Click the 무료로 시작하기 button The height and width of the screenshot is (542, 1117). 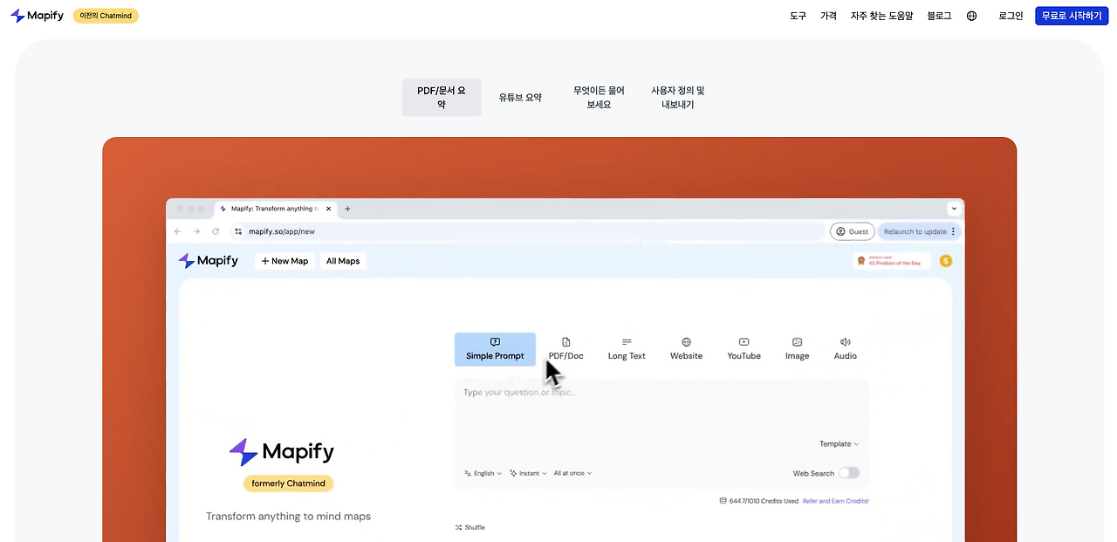(1072, 16)
